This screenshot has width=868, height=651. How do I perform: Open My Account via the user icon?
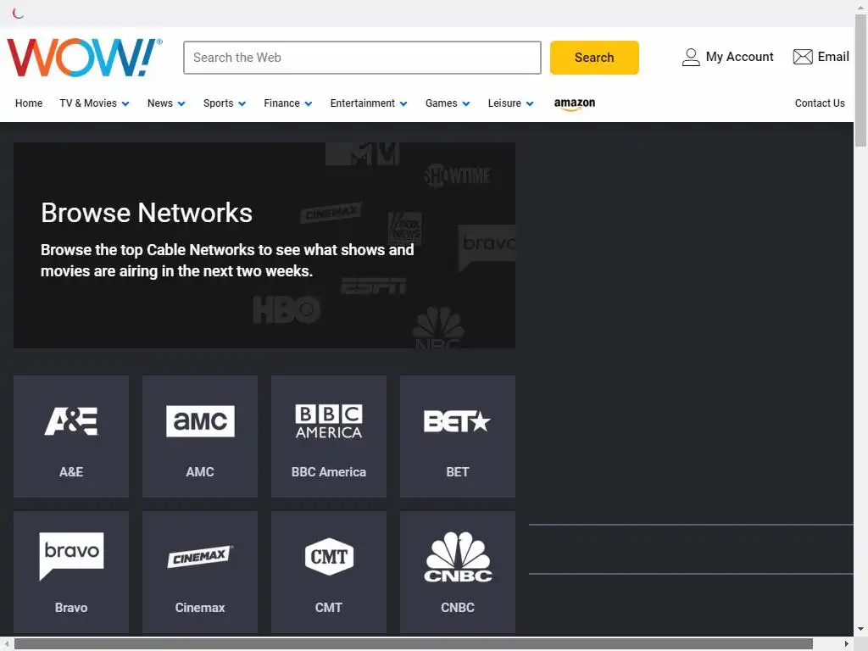click(x=691, y=57)
